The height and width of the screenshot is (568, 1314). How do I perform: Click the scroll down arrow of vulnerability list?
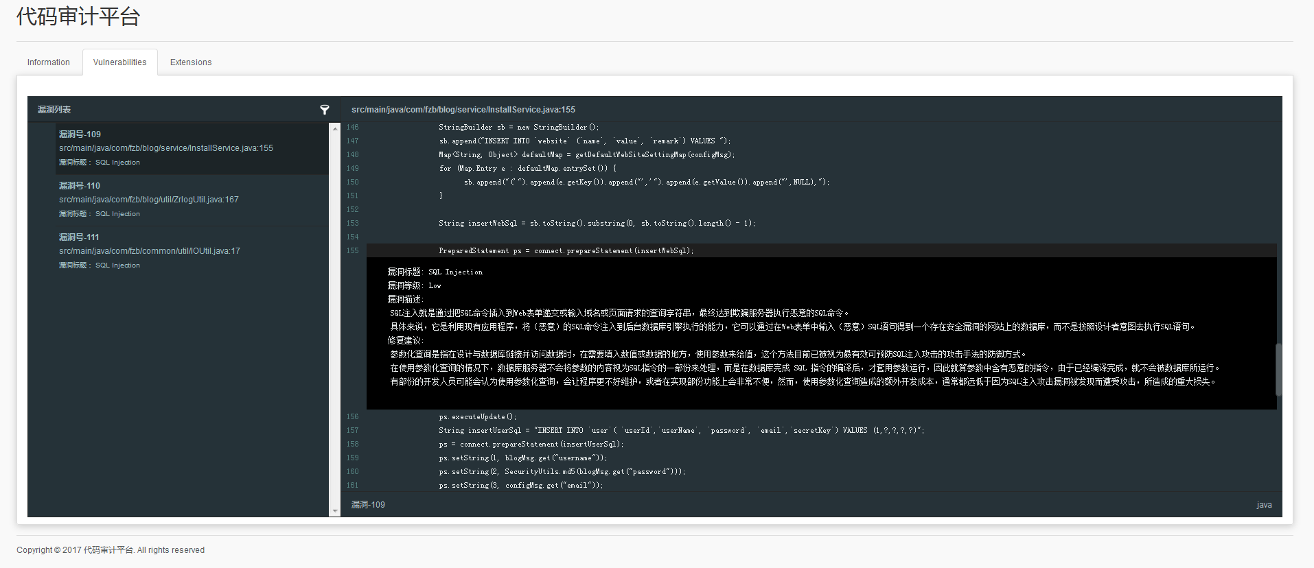(x=335, y=511)
